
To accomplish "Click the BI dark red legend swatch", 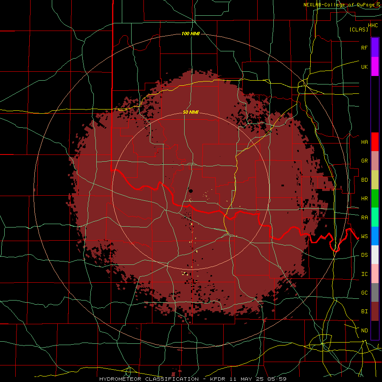I will [x=375, y=312].
